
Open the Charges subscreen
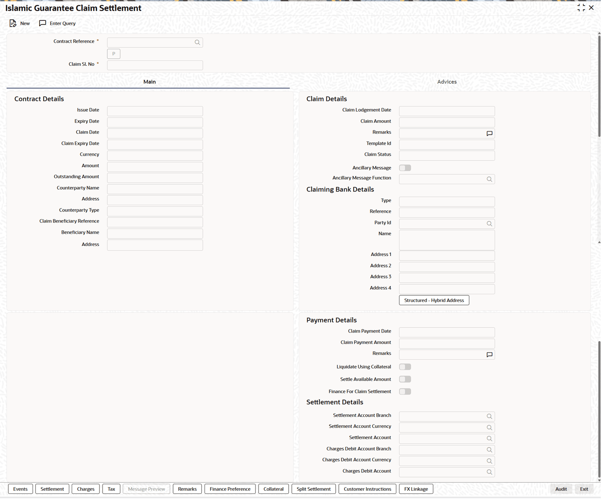click(86, 489)
